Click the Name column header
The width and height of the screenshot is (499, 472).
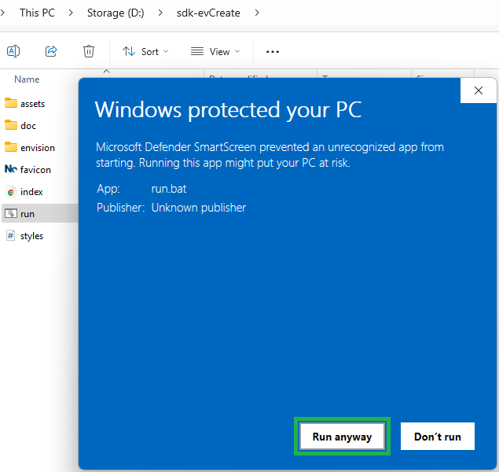click(x=27, y=79)
